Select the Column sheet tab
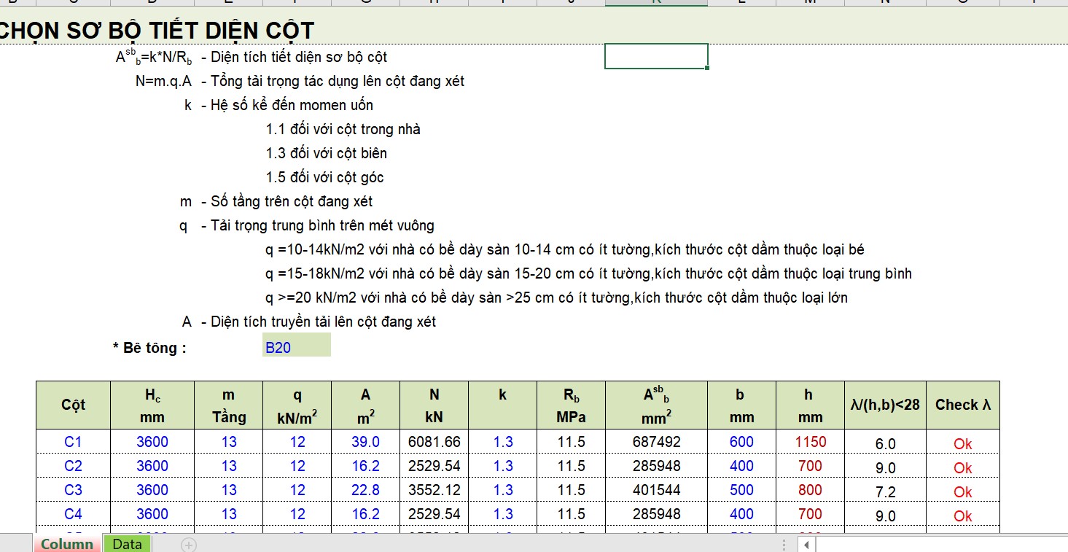Screen dimensions: 1068x552 (67, 544)
